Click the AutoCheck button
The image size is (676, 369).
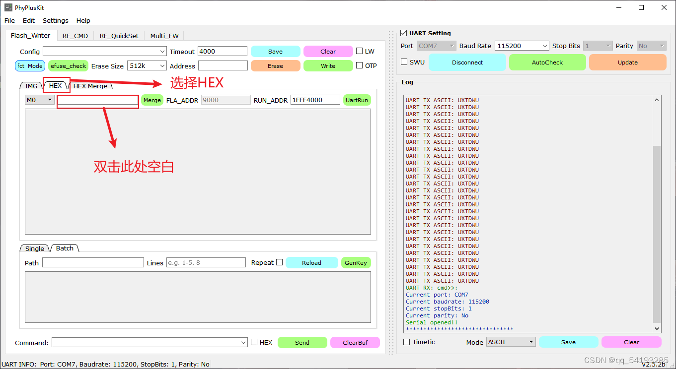(x=547, y=62)
